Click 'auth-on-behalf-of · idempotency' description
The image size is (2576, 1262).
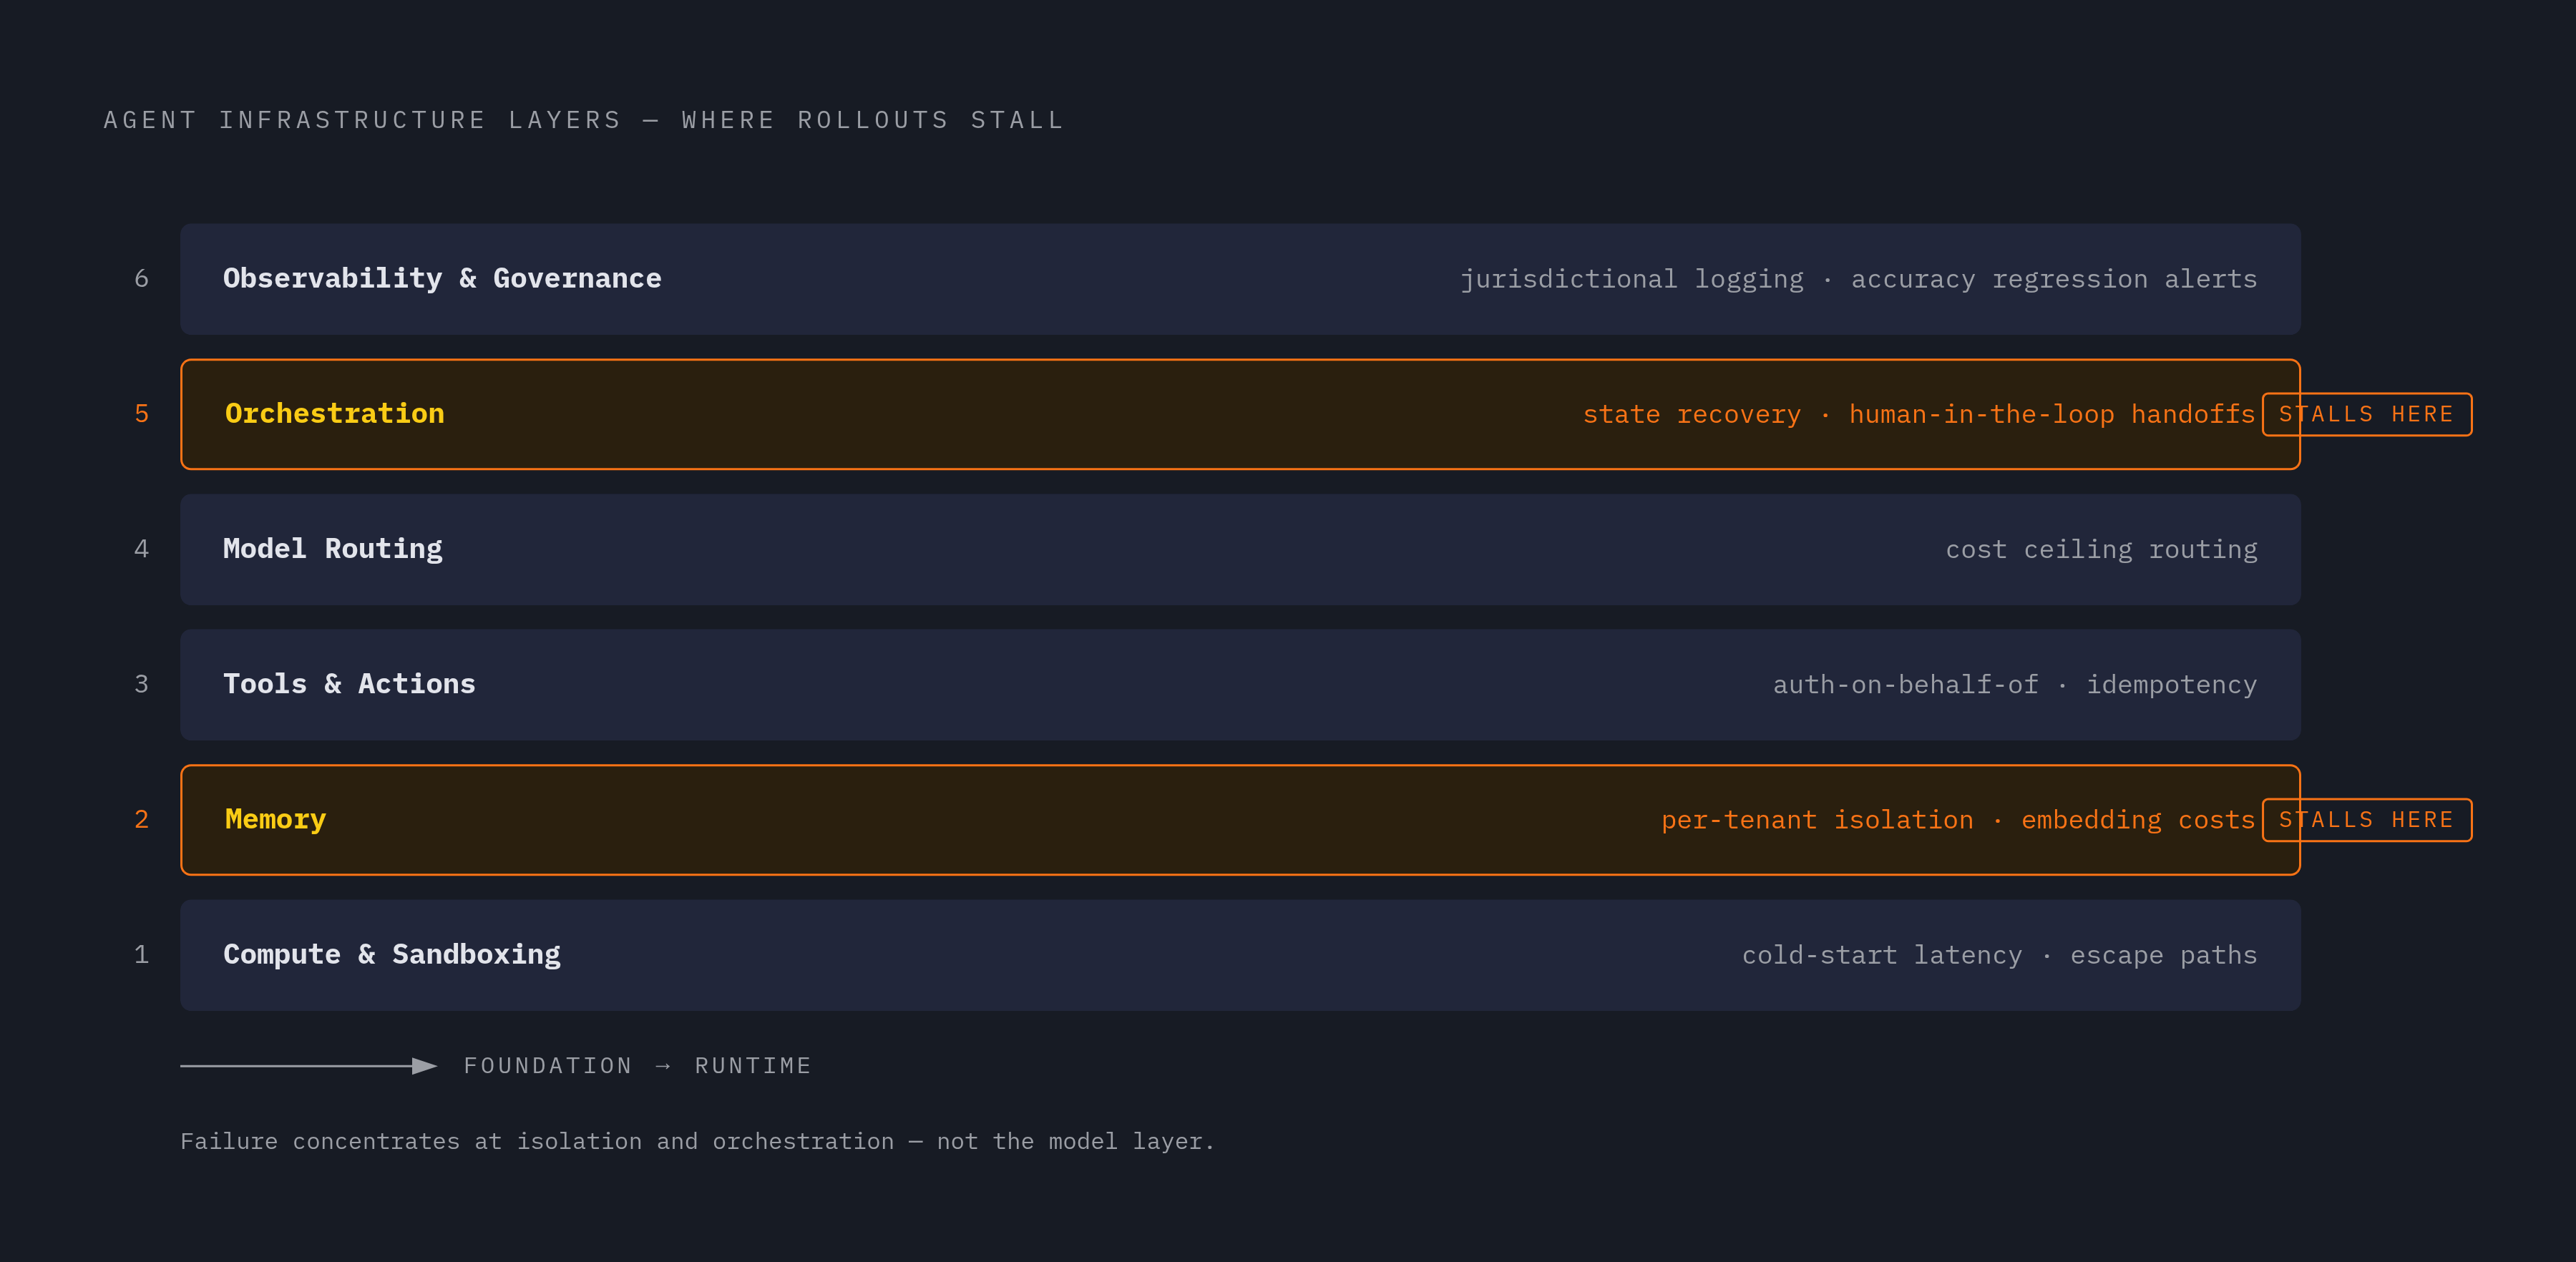pyautogui.click(x=2015, y=685)
